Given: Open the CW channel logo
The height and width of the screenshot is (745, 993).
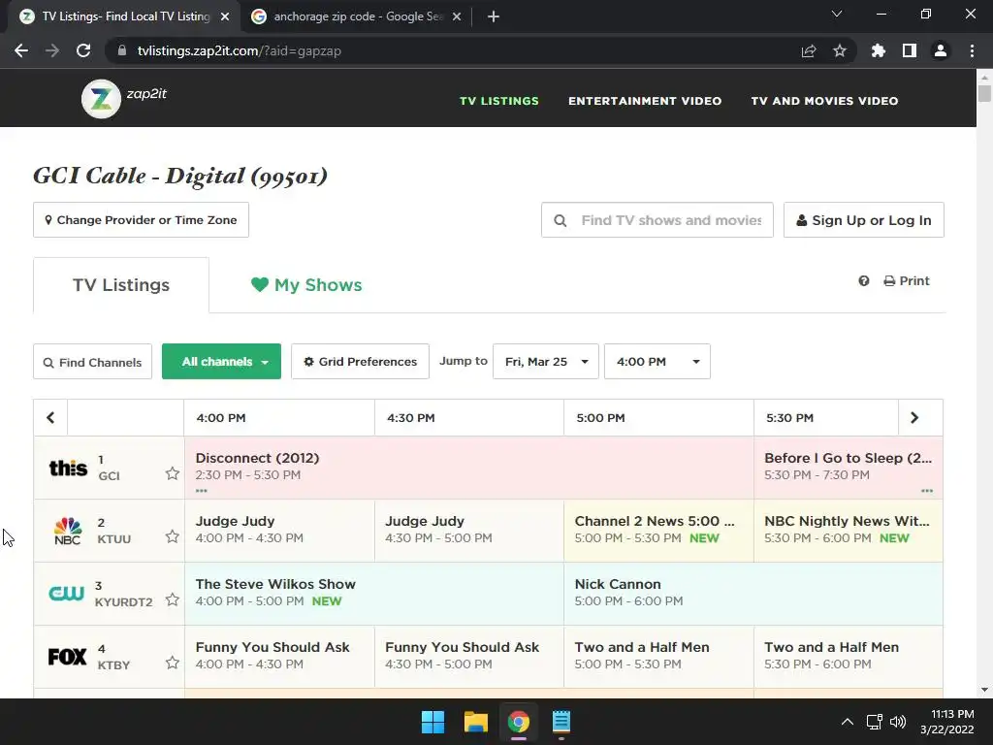Looking at the screenshot, I should 67,594.
